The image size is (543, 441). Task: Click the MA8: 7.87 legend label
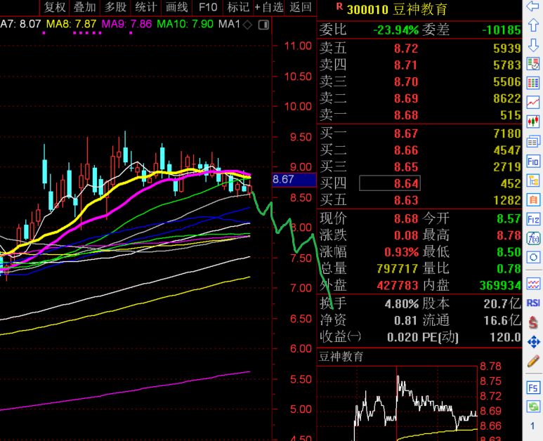[x=72, y=25]
